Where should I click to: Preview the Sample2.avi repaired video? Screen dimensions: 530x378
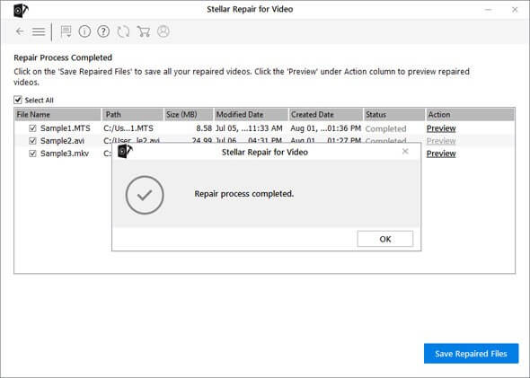[441, 141]
